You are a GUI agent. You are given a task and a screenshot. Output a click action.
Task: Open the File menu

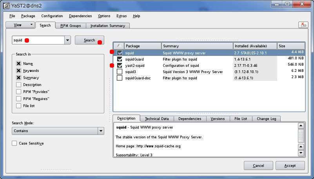point(12,16)
